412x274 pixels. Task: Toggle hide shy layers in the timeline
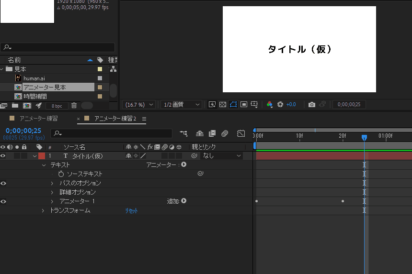pyautogui.click(x=200, y=133)
